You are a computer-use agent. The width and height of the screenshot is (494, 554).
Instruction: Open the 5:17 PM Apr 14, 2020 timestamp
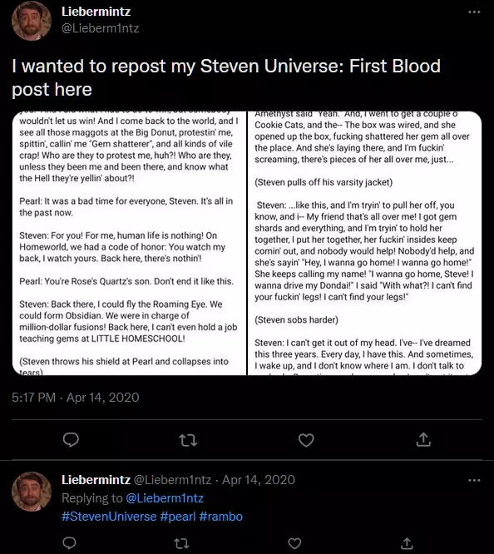tap(76, 398)
